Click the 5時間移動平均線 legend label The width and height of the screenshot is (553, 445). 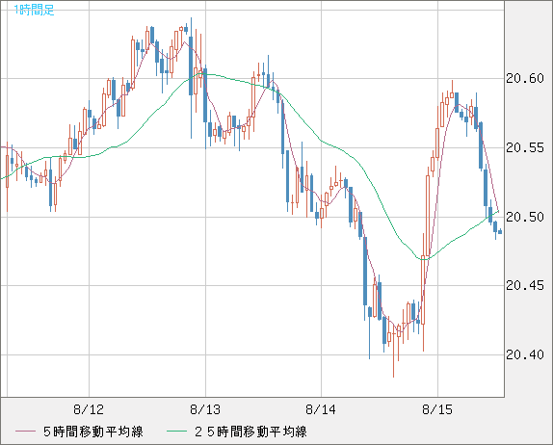point(93,432)
